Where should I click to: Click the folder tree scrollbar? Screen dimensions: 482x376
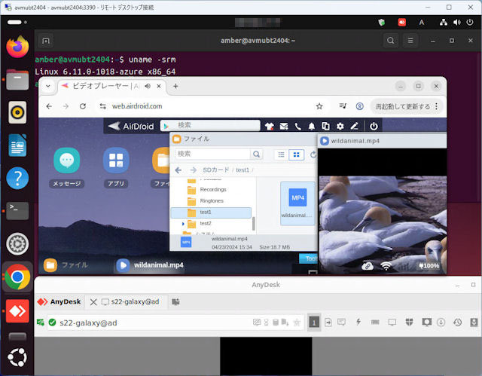point(254,224)
